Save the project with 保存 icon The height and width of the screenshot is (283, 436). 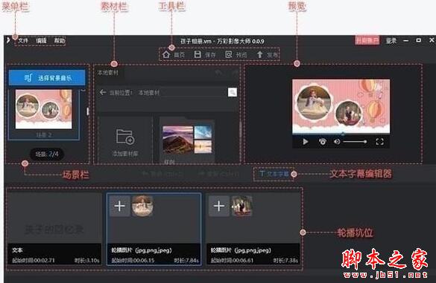tap(205, 55)
